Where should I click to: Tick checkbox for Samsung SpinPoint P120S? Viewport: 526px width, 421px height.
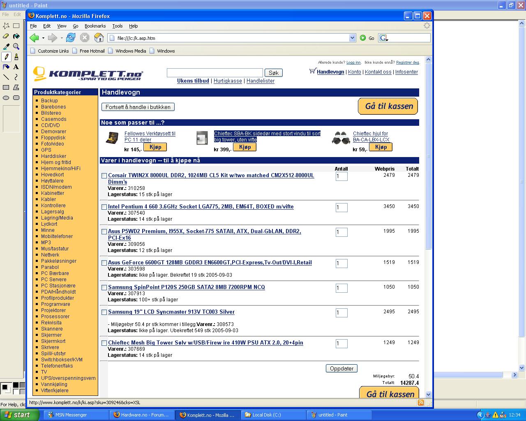click(x=104, y=288)
